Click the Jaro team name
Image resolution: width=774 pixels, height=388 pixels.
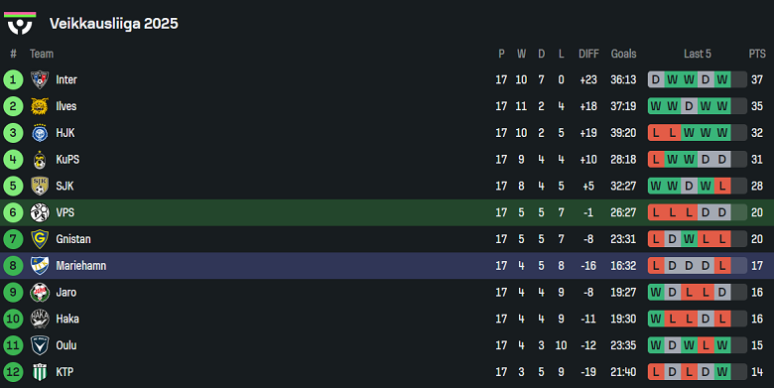(x=66, y=292)
